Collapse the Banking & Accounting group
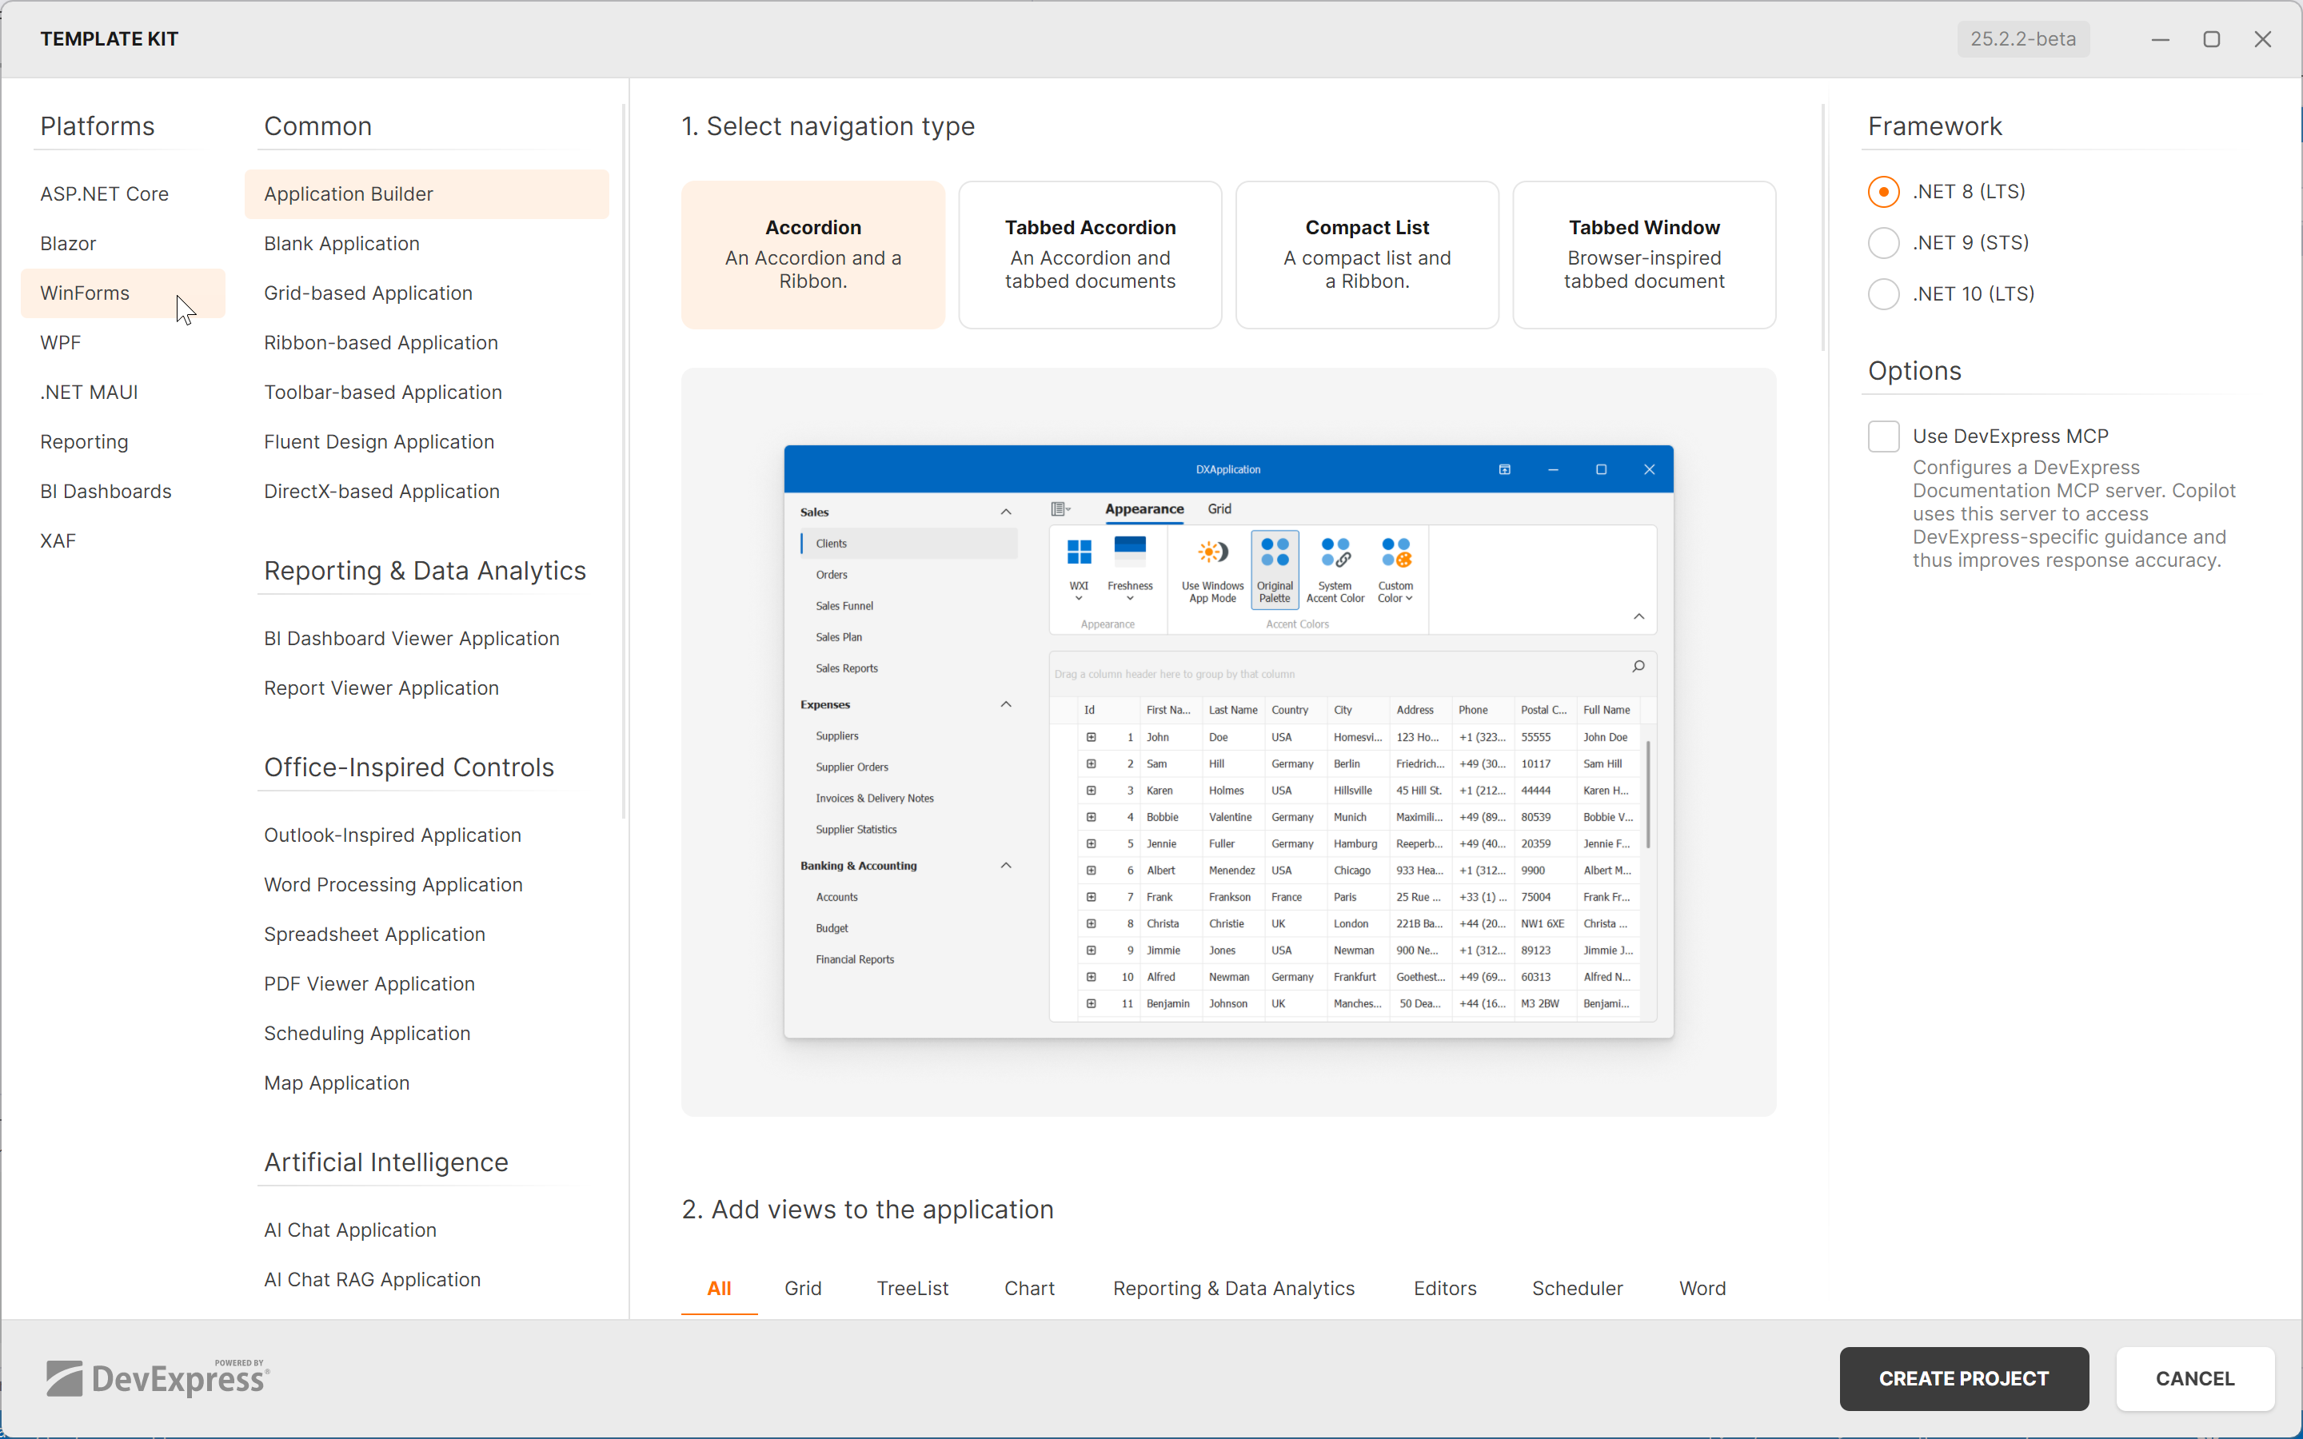Screen dimensions: 2303x1439 click(1006, 865)
